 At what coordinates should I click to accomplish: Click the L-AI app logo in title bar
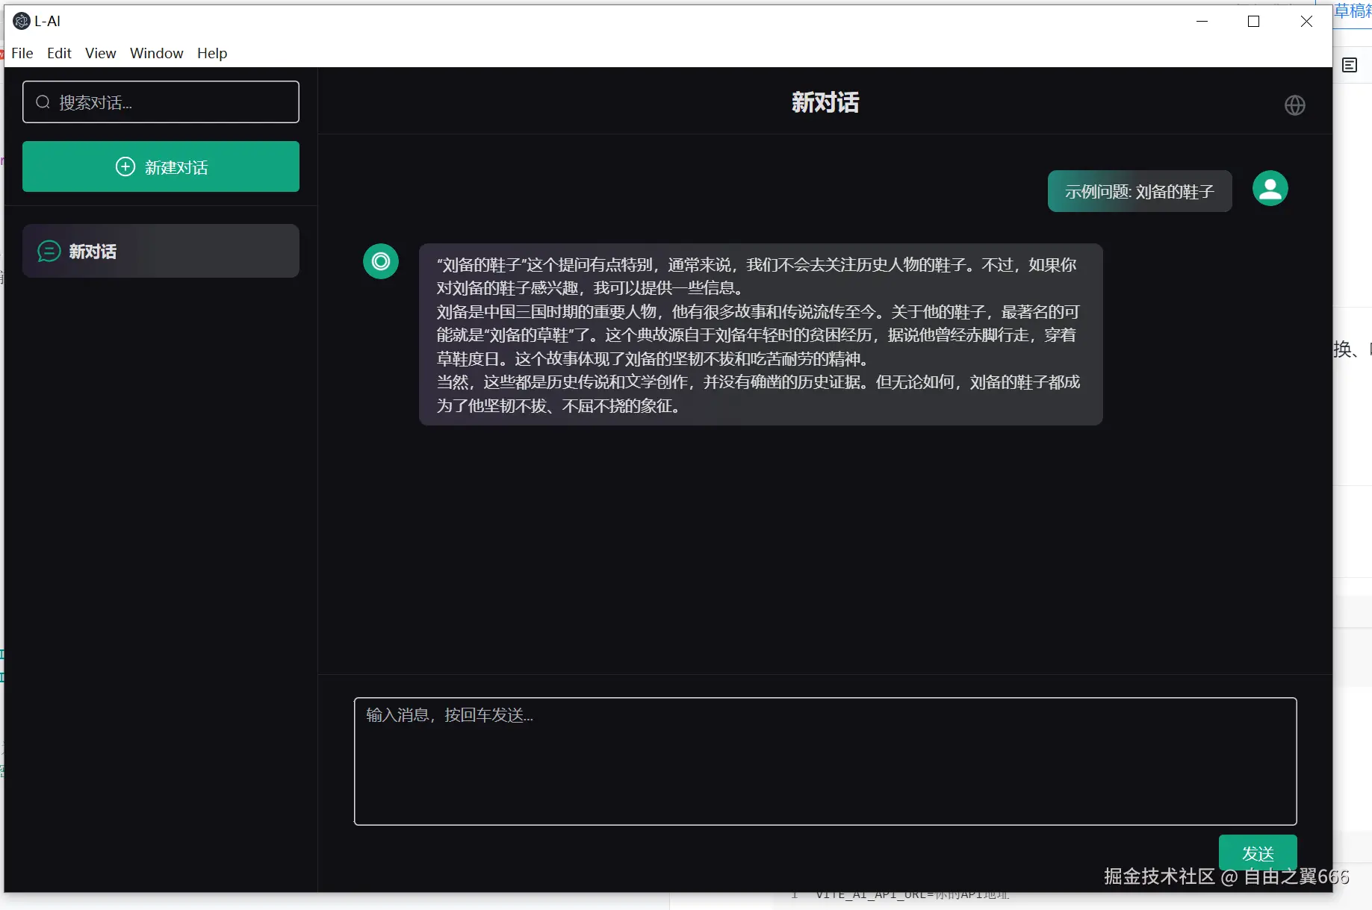point(22,21)
